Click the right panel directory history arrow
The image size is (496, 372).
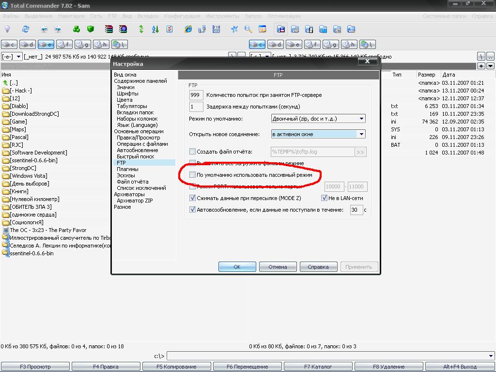(x=490, y=66)
